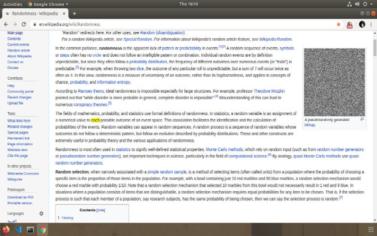Follow the probability distribution link
377x236 pixels.
[148, 61]
